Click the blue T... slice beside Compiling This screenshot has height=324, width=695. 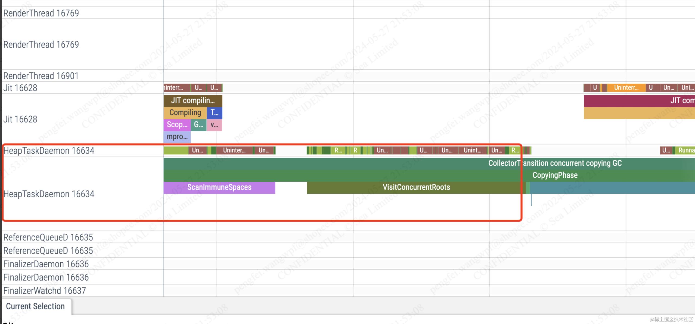pos(215,113)
